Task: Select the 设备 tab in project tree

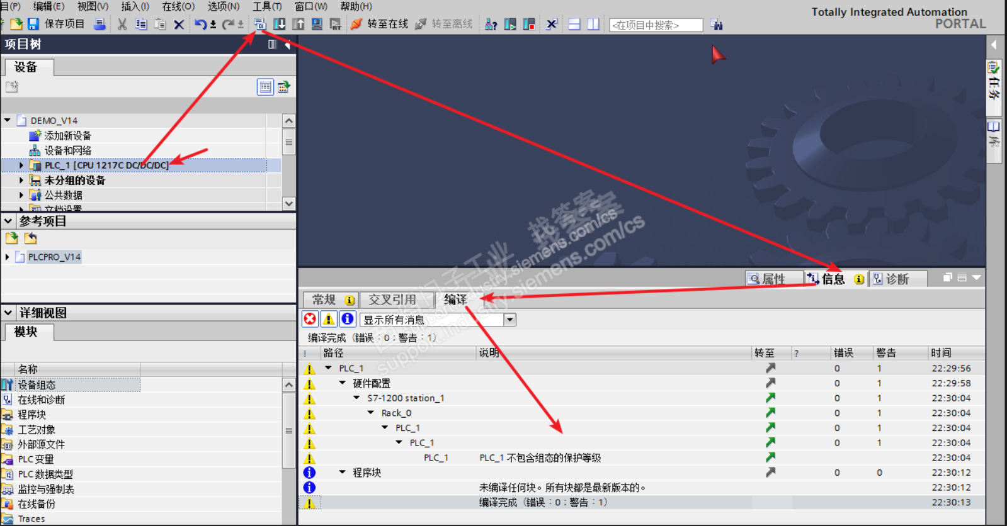Action: click(x=28, y=67)
